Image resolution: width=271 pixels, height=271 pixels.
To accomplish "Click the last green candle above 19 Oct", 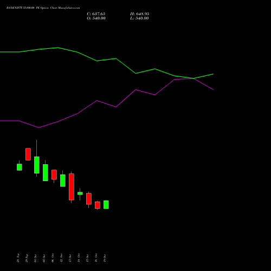I will click(x=106, y=205).
